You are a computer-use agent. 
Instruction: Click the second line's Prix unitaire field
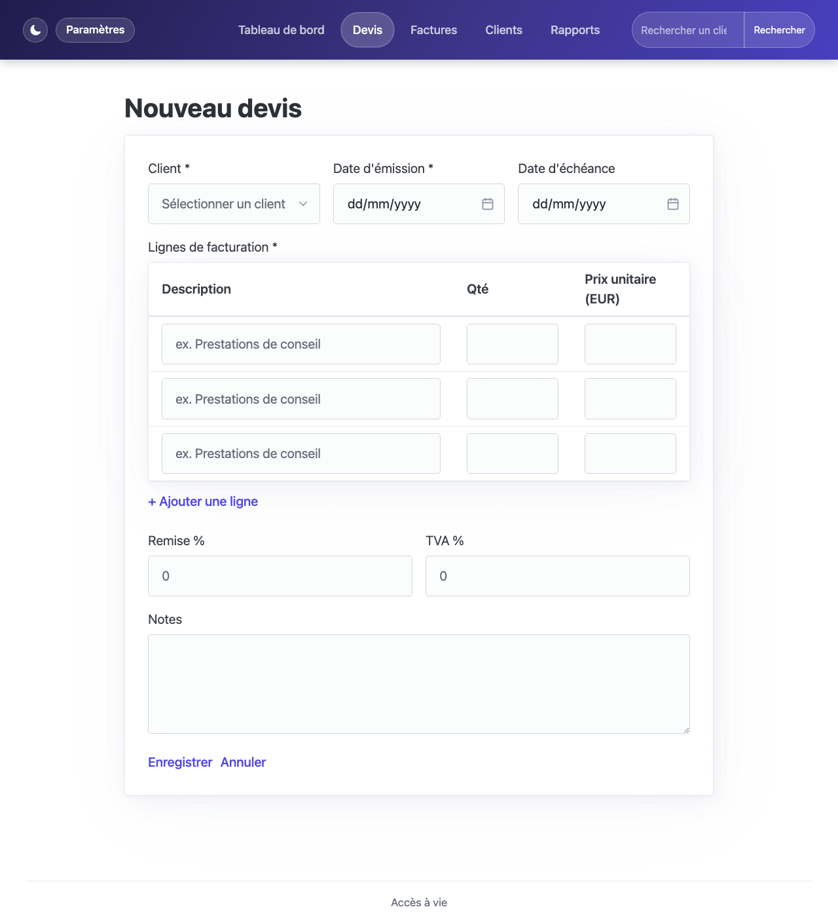[x=630, y=399]
